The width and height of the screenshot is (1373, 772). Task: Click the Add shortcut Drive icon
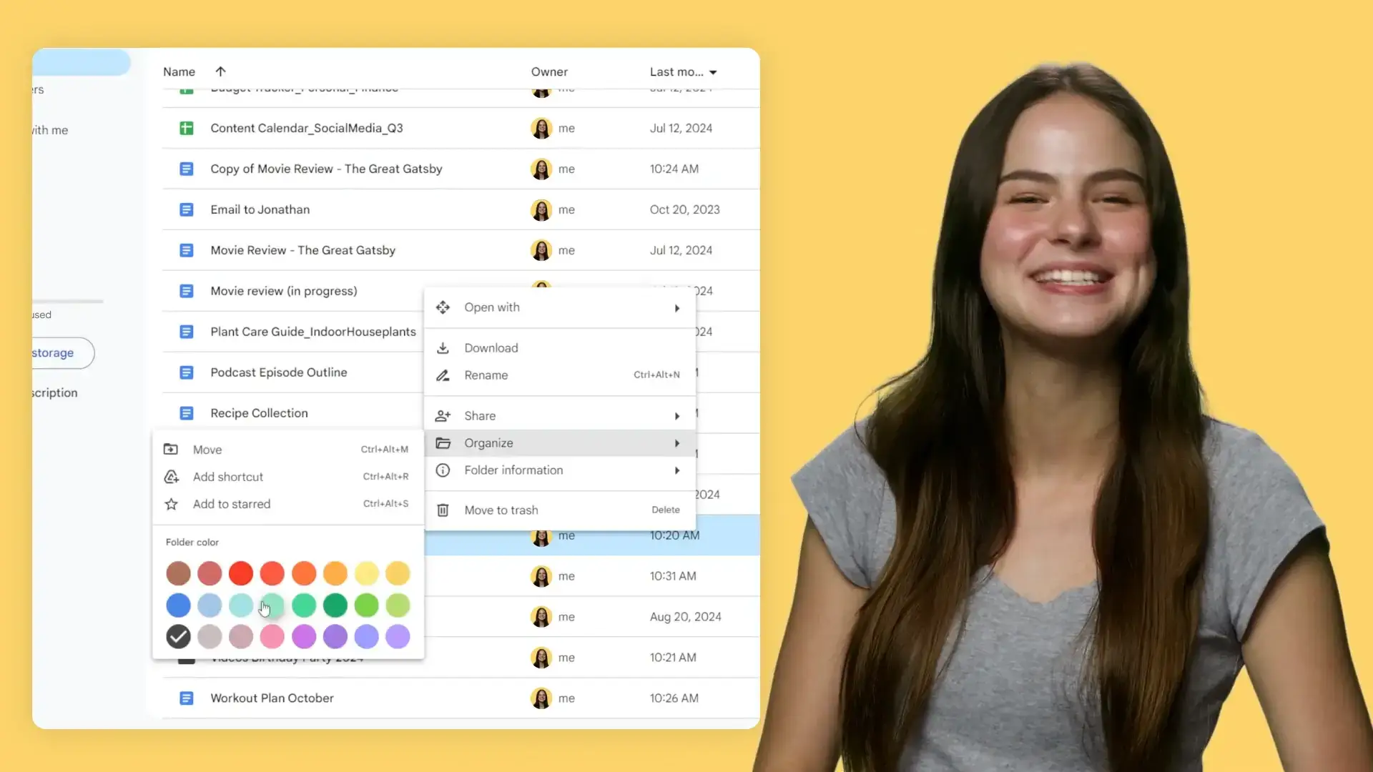pyautogui.click(x=171, y=477)
